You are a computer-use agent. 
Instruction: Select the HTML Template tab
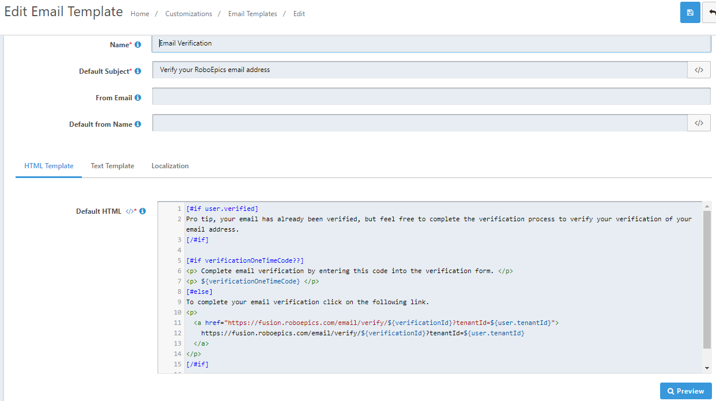coord(49,166)
